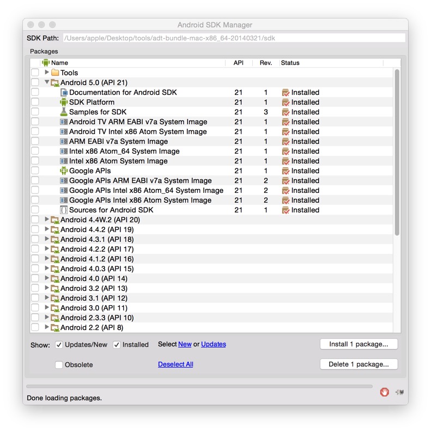Check the Samples for SDK checkbox

(x=35, y=112)
